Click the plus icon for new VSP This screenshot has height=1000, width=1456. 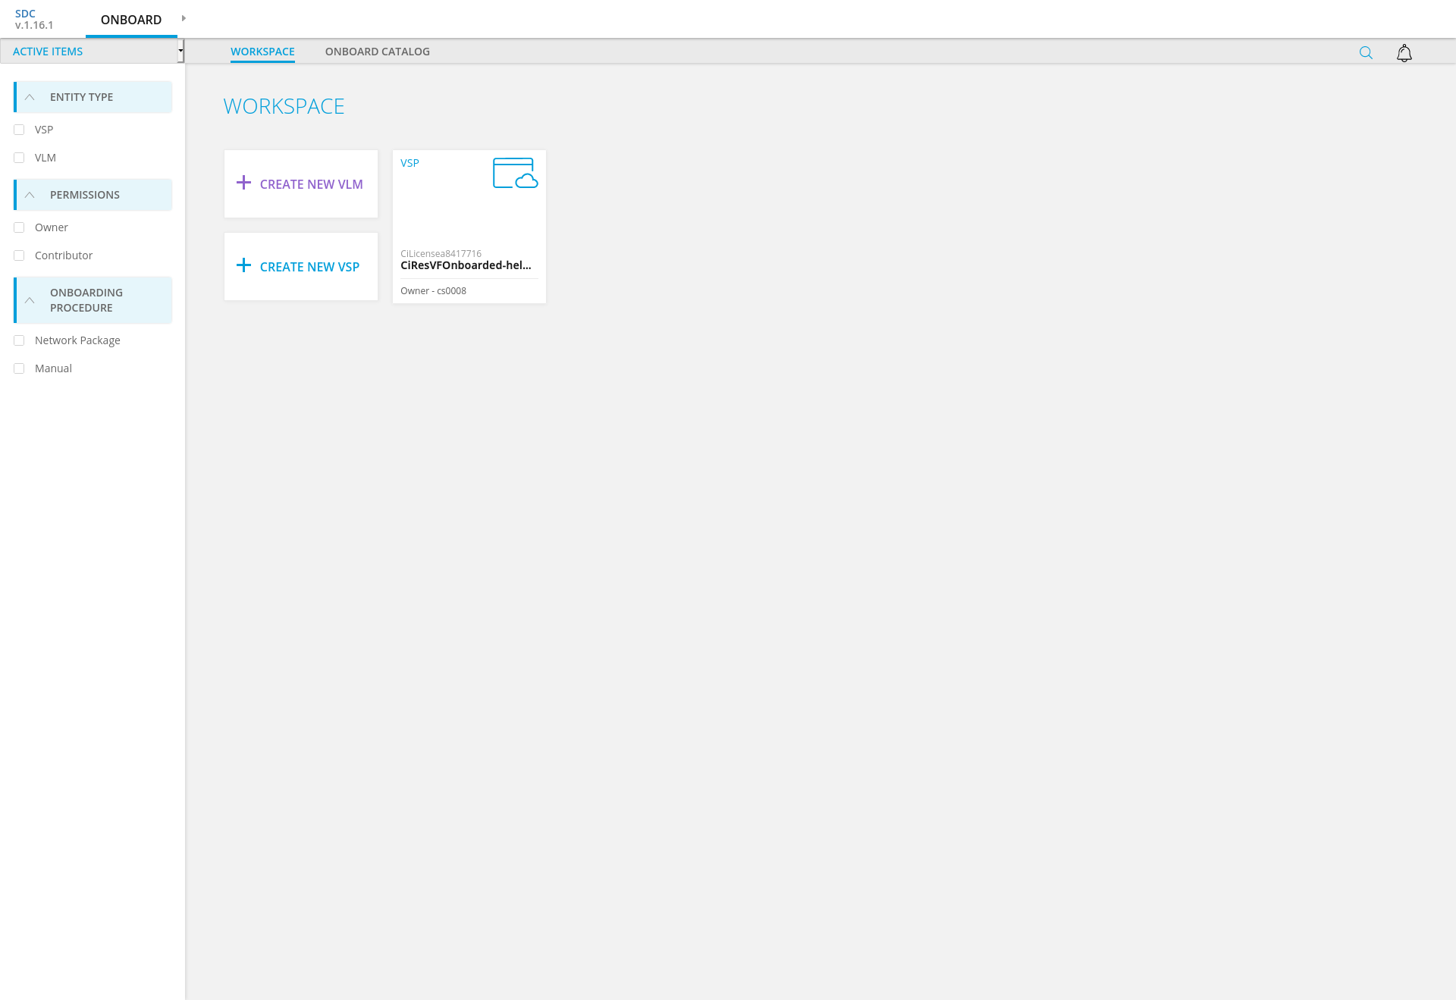pos(243,265)
